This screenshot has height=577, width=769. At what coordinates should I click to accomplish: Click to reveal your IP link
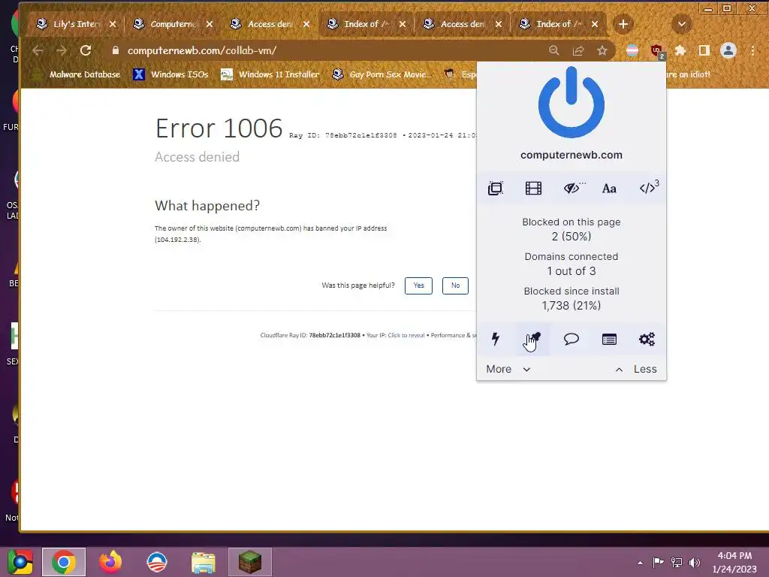406,335
